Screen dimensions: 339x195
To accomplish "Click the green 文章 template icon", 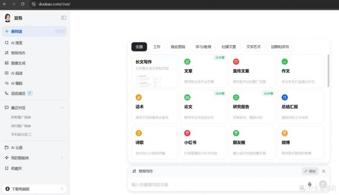I will pyautogui.click(x=187, y=62).
